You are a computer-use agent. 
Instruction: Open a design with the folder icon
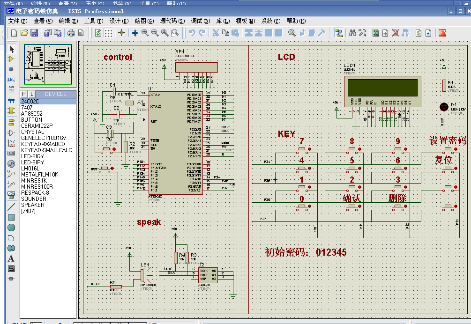pyautogui.click(x=24, y=33)
